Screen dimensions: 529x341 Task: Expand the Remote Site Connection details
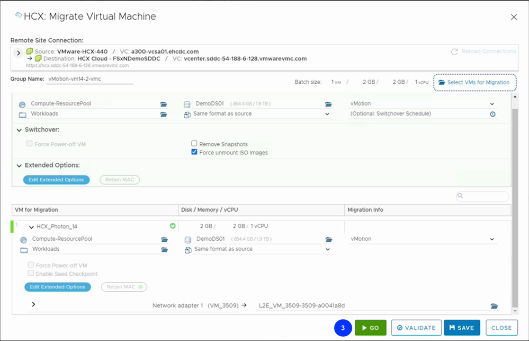click(18, 53)
